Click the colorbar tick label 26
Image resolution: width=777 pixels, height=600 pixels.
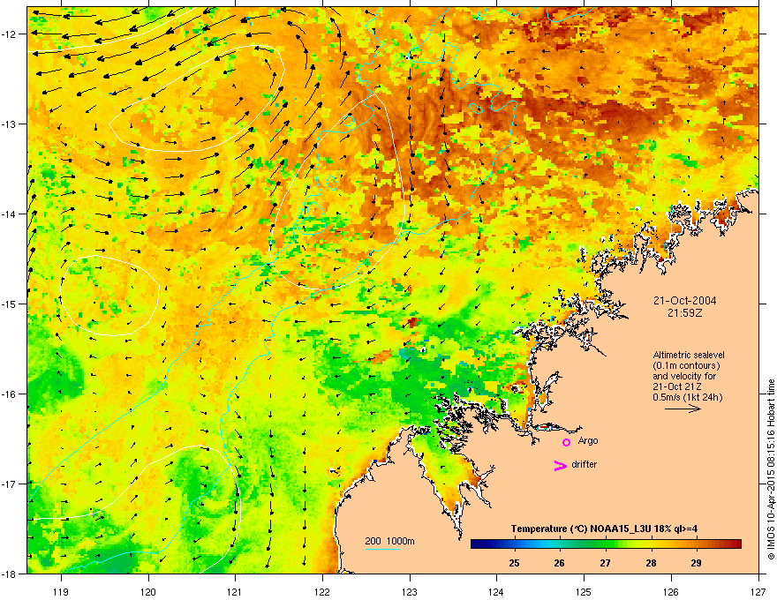click(560, 563)
